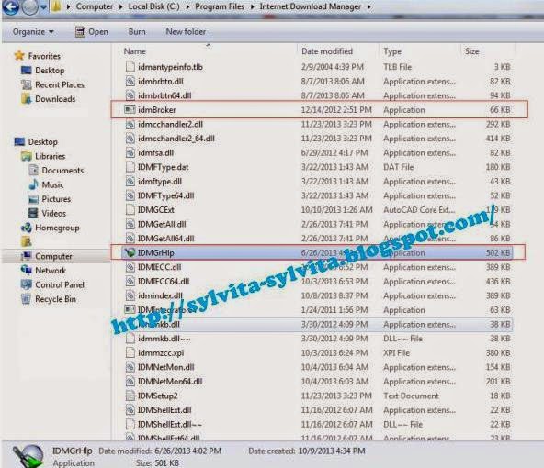Screen dimensions: 544x468
Task: Select IDMNetMon64.dll file icon
Action: click(x=130, y=382)
